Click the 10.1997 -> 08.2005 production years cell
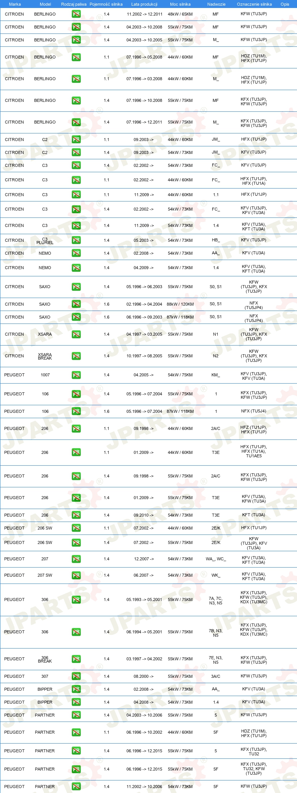 click(144, 356)
